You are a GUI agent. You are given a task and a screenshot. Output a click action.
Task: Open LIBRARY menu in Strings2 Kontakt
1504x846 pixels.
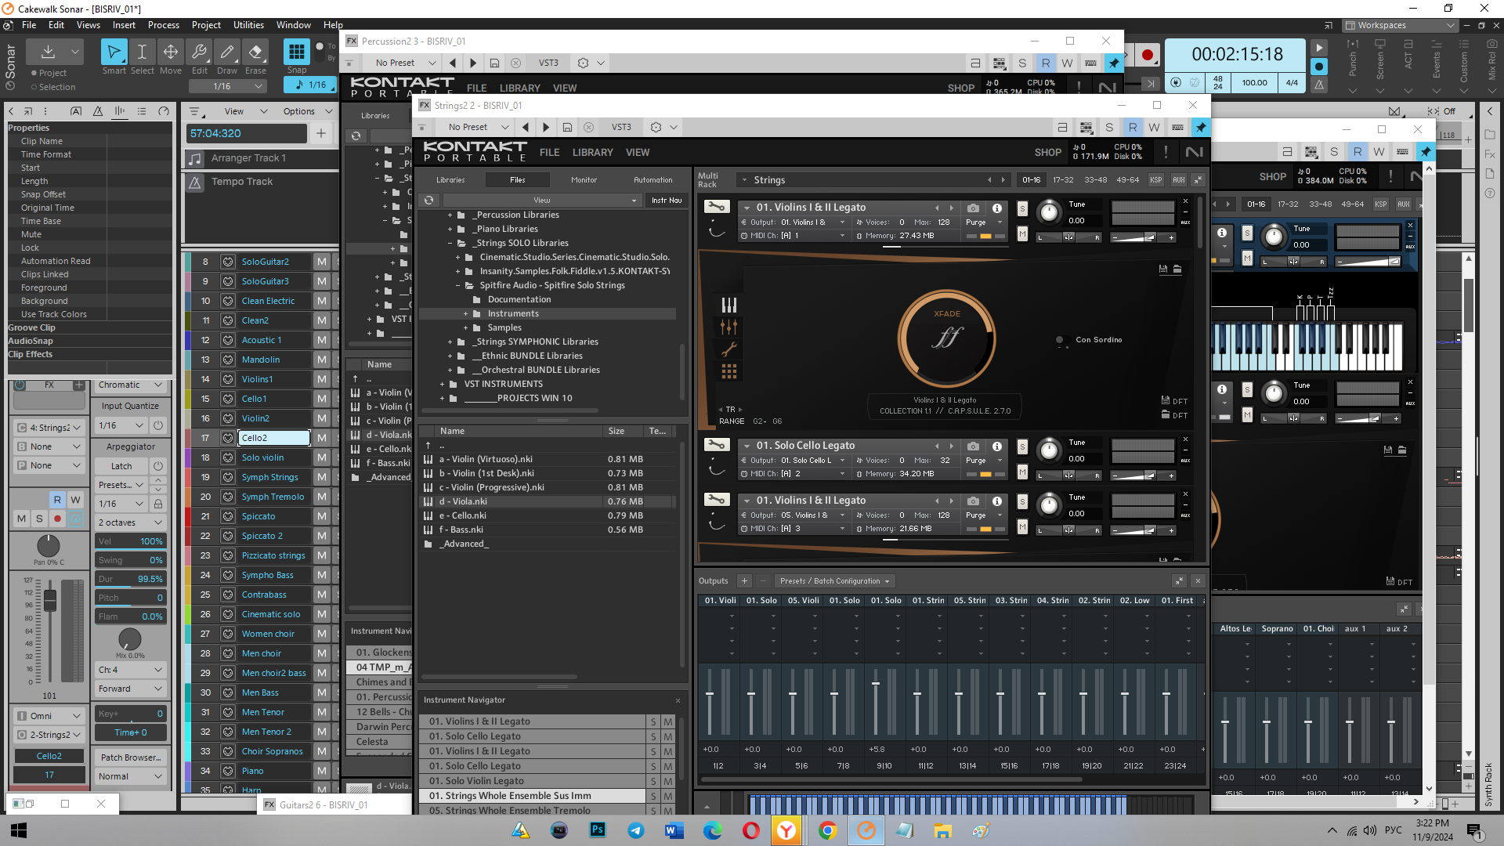[x=592, y=153]
